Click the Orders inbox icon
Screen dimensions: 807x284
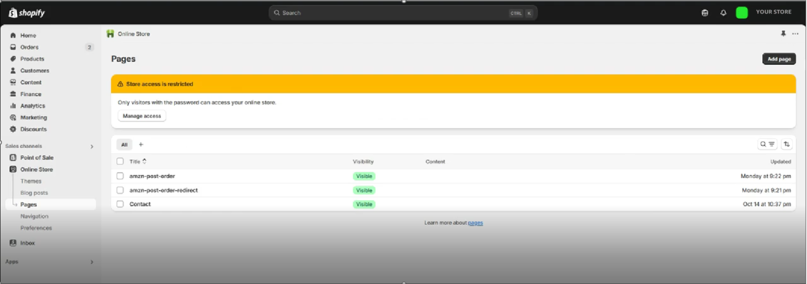(x=13, y=47)
